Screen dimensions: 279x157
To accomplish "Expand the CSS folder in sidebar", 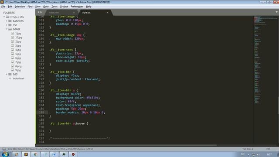I will pyautogui.click(x=7, y=25).
